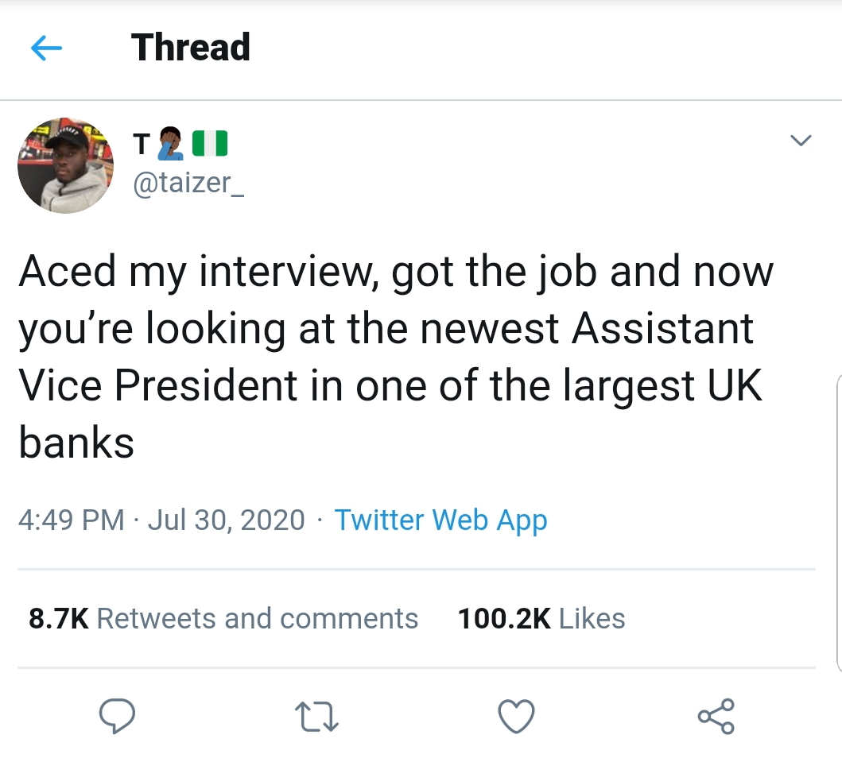The height and width of the screenshot is (758, 842).
Task: Open the Twitter Web App source link
Action: pyautogui.click(x=440, y=520)
